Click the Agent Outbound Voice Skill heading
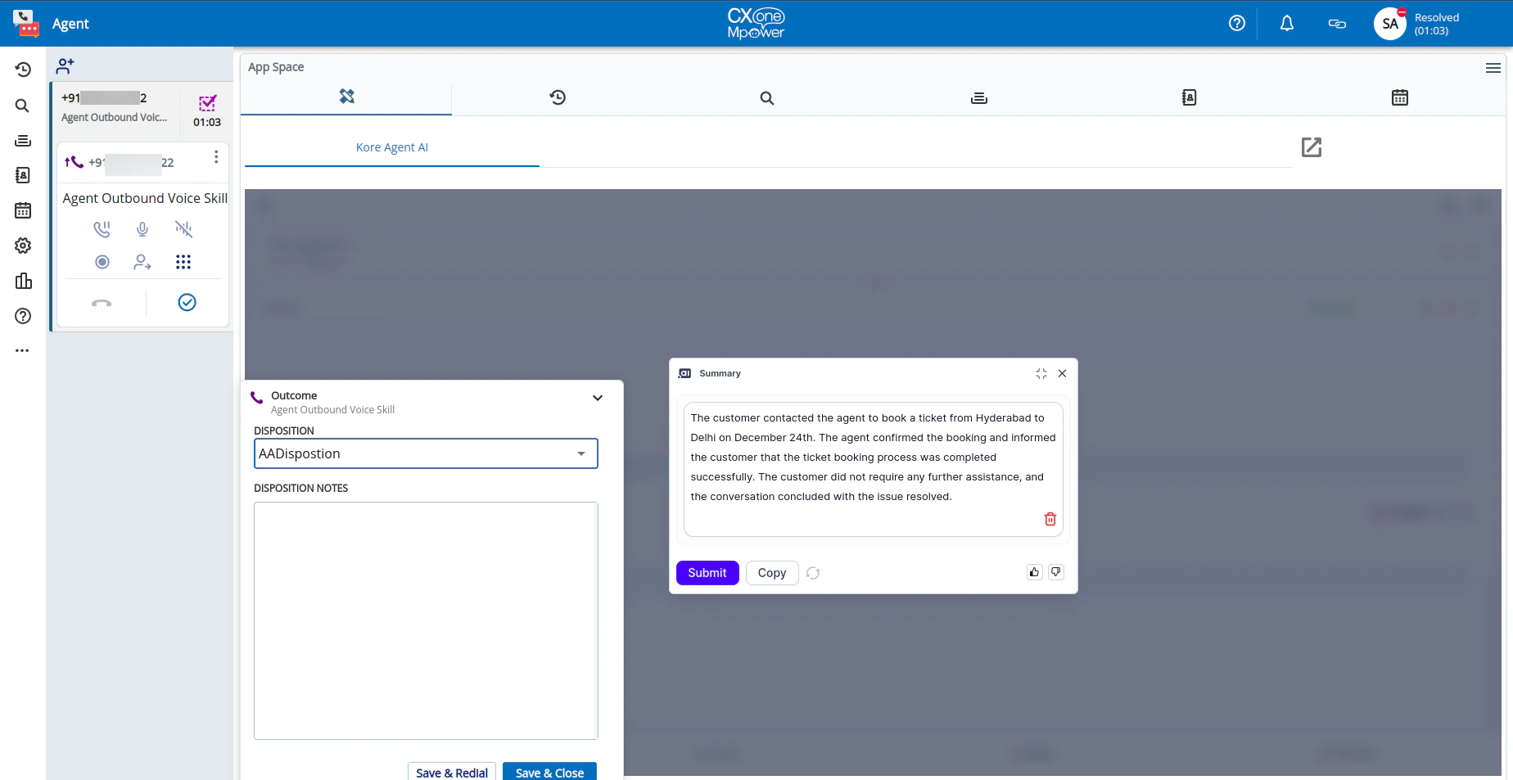 [x=145, y=198]
